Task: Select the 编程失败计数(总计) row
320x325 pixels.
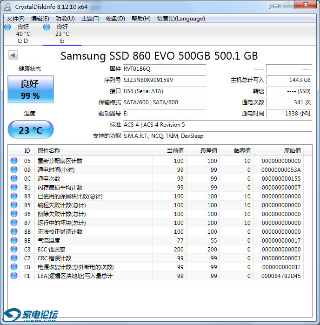Action: pyautogui.click(x=156, y=205)
